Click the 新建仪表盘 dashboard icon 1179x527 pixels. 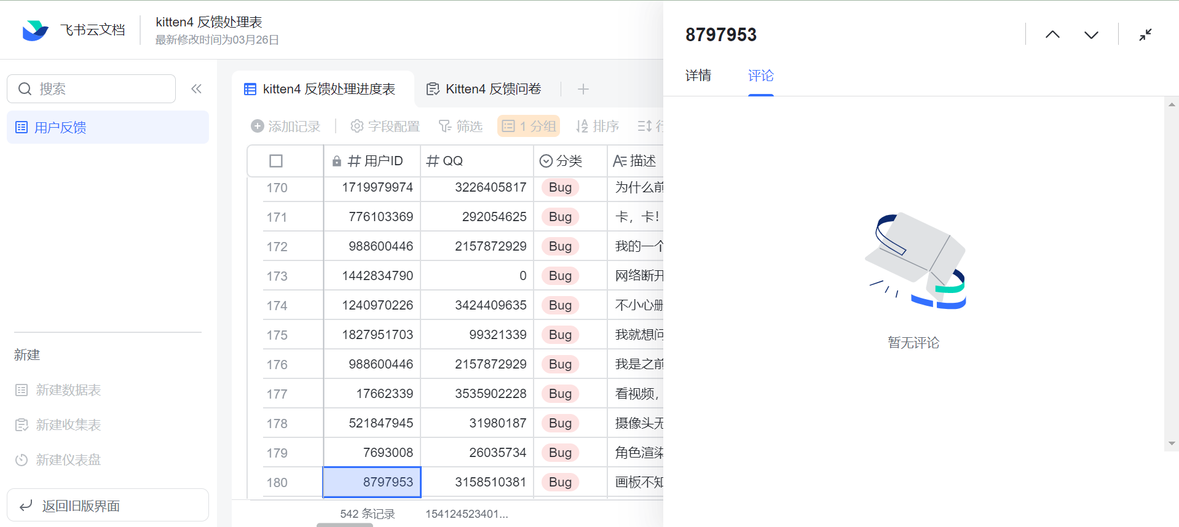pos(22,460)
